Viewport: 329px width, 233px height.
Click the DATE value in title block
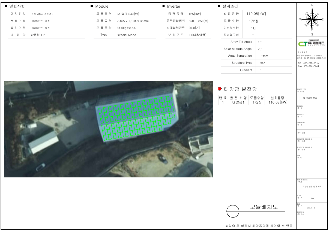[x=311, y=208]
